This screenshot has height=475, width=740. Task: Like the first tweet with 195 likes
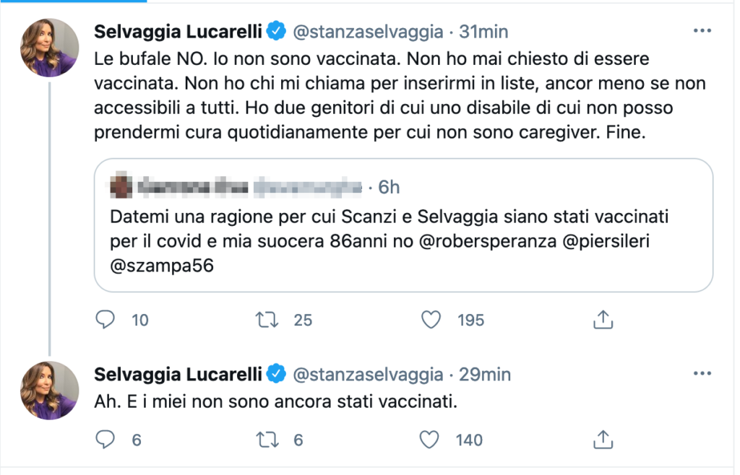[431, 319]
